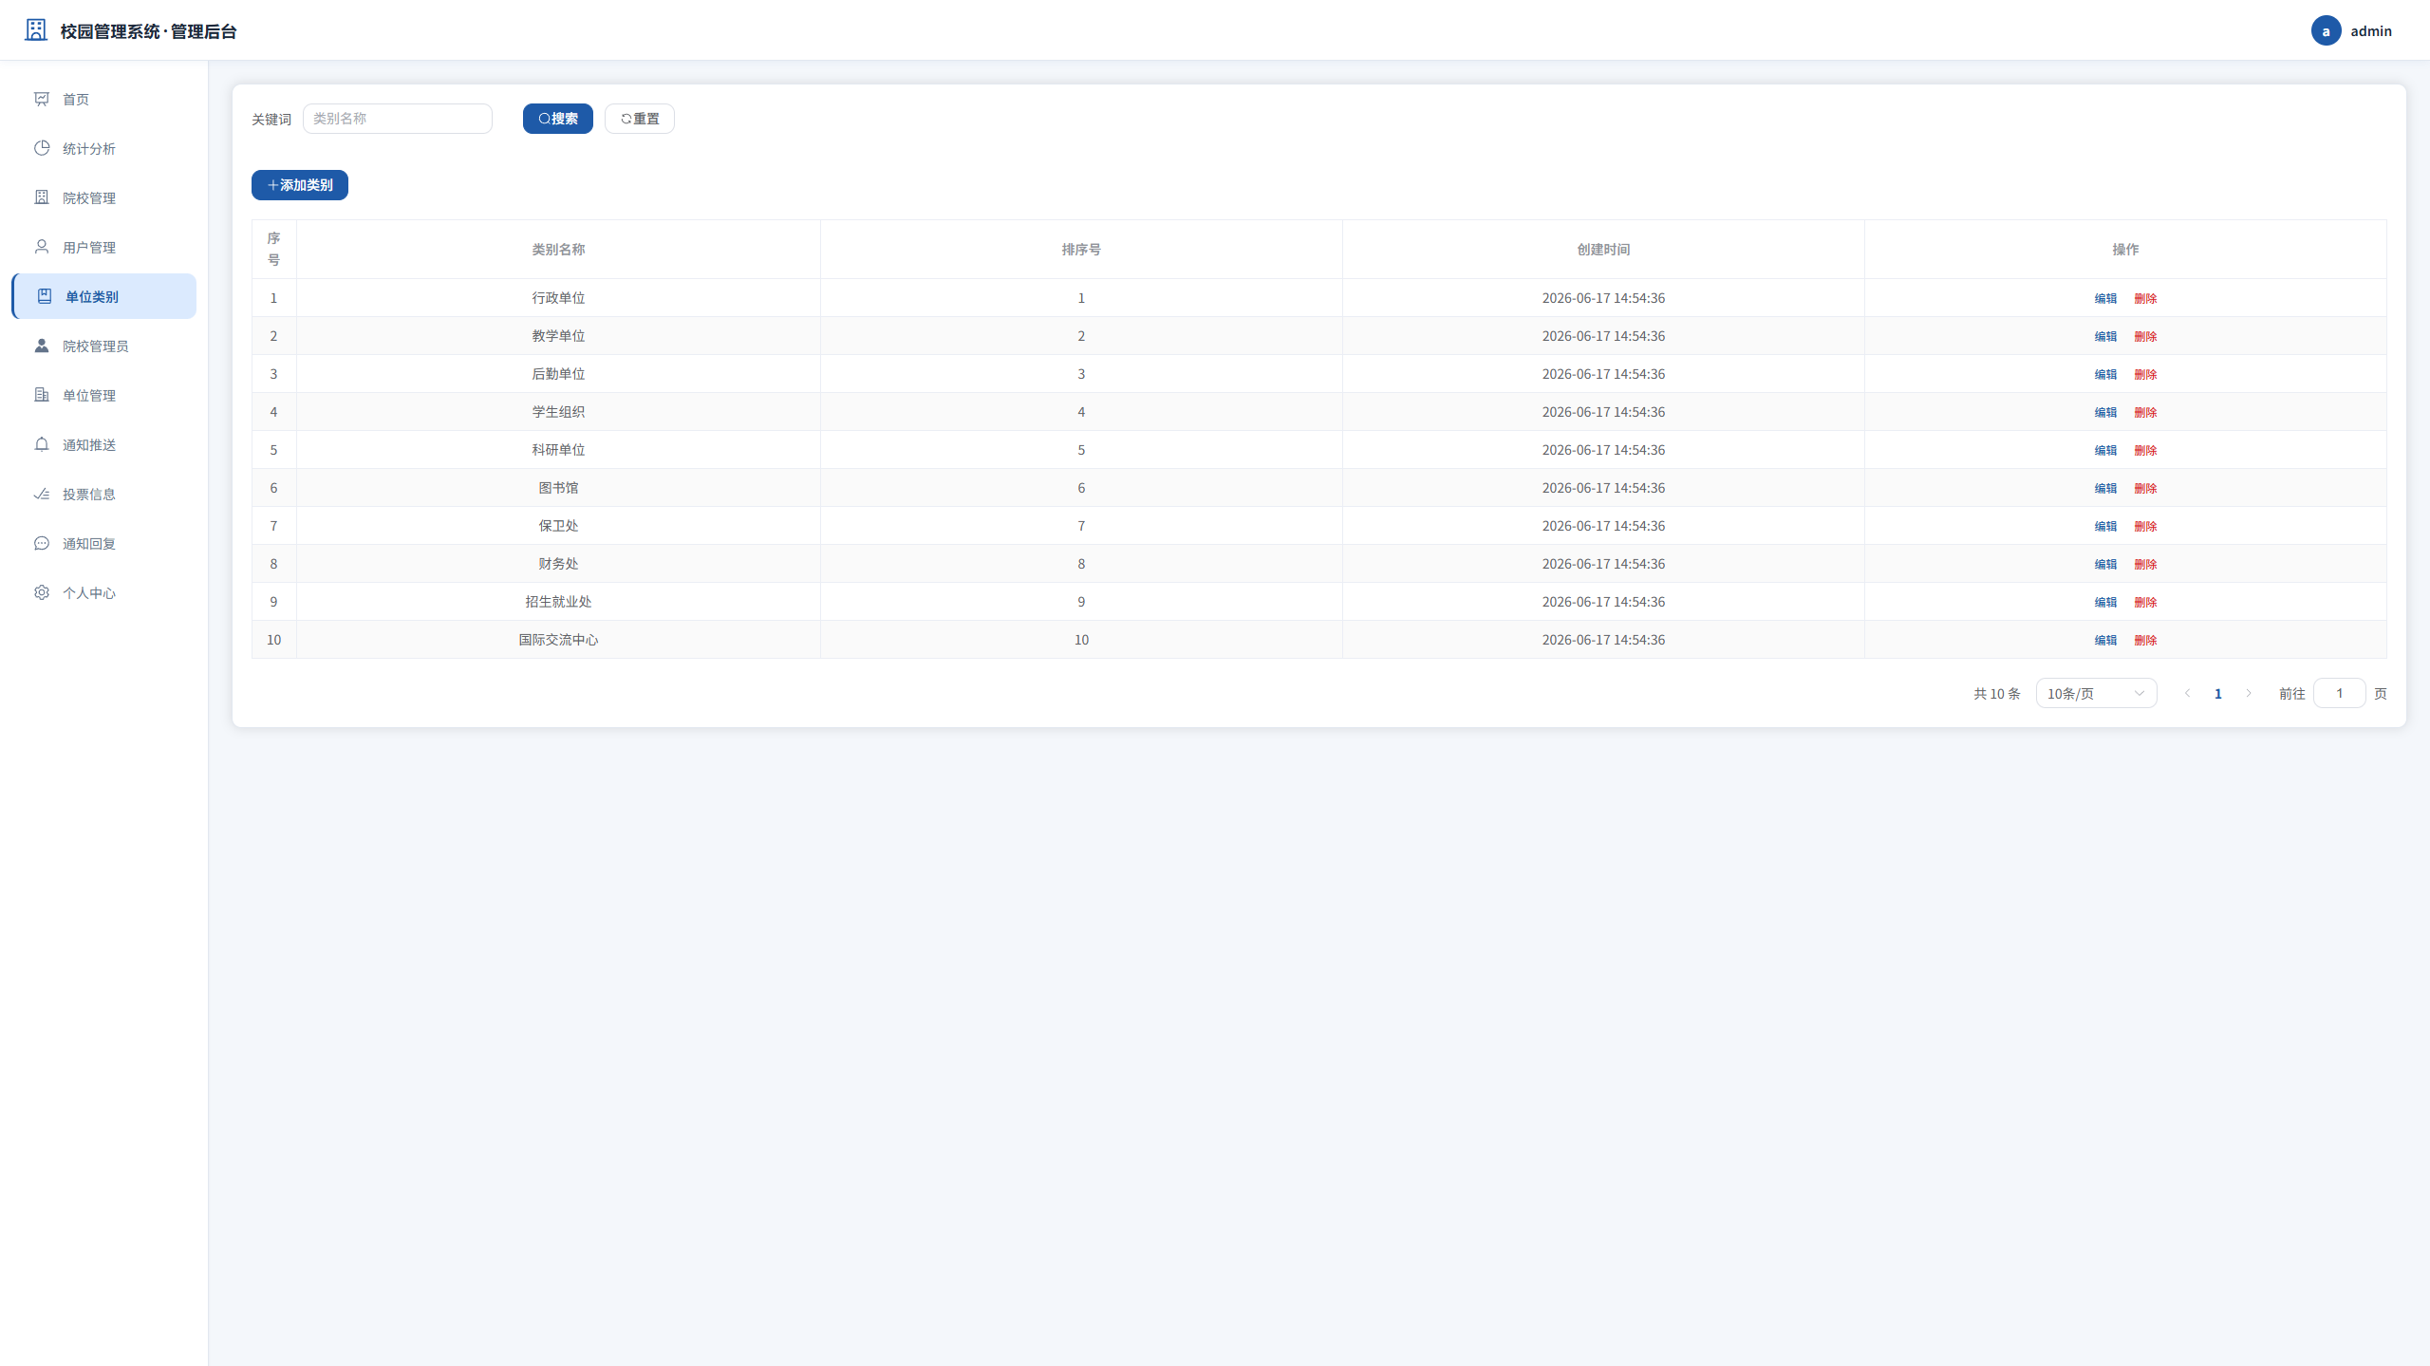2430x1366 pixels.
Task: Click the 搜索 button
Action: tap(558, 119)
